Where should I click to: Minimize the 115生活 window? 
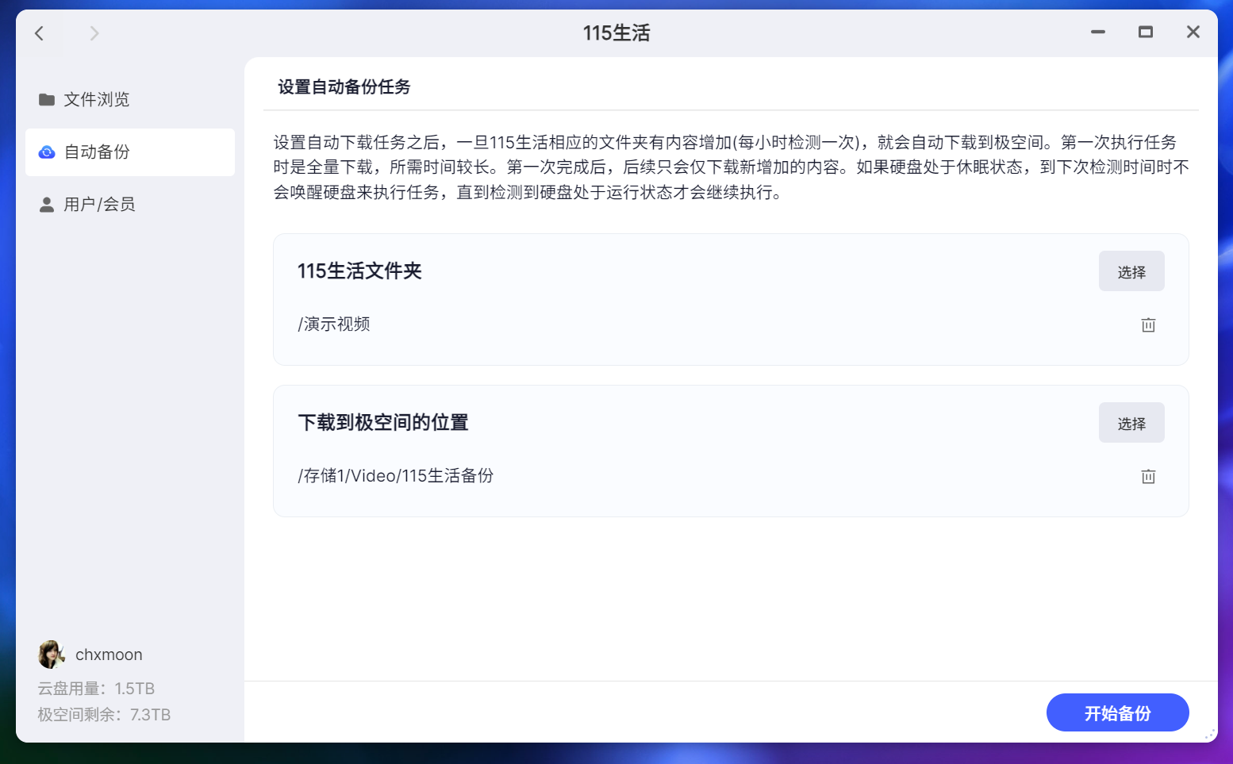click(x=1098, y=32)
